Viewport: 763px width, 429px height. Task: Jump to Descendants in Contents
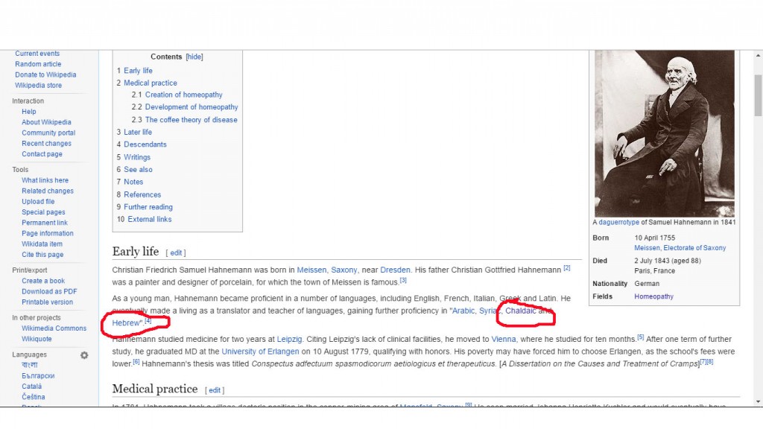(x=145, y=144)
